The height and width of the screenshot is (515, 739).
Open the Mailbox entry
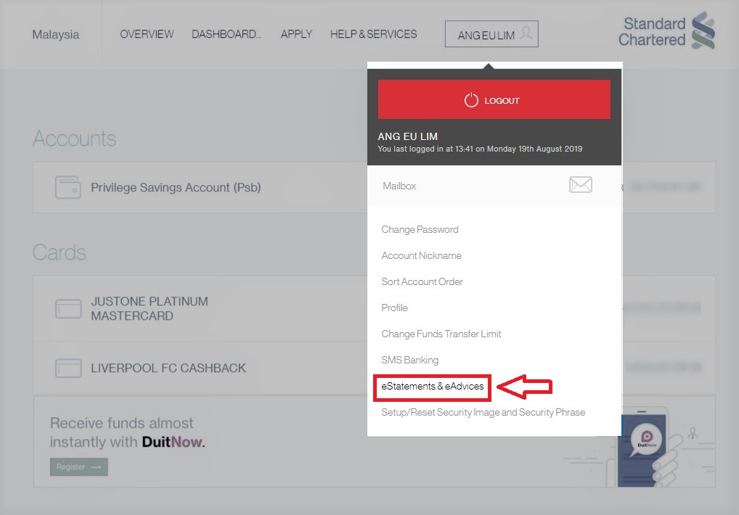click(x=494, y=186)
